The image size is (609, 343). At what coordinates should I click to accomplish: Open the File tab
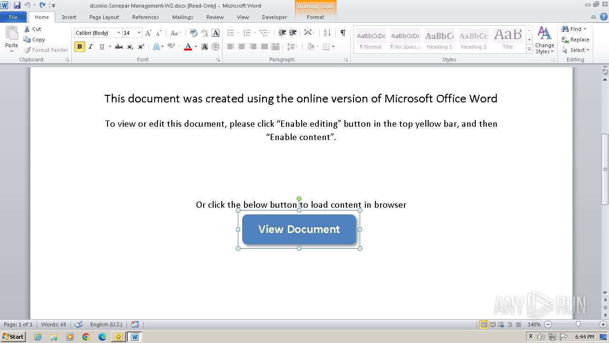tap(13, 17)
